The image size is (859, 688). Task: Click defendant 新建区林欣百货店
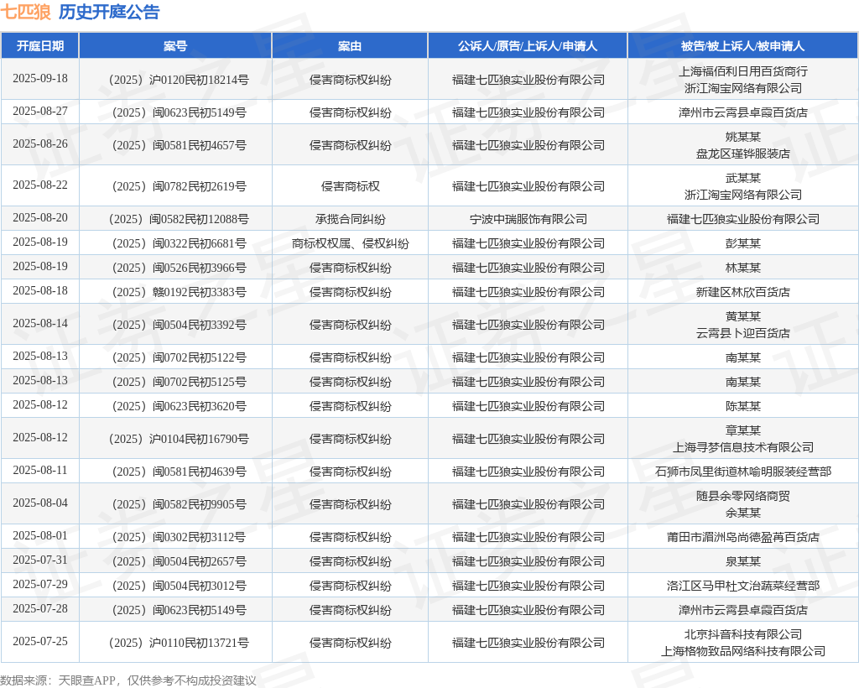(743, 292)
